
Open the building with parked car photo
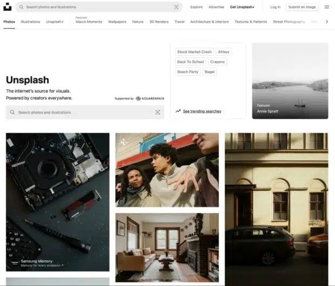coord(277,209)
